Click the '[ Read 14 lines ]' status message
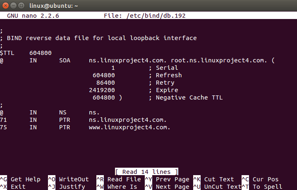Viewport: 297px width, 190px height. point(146,172)
